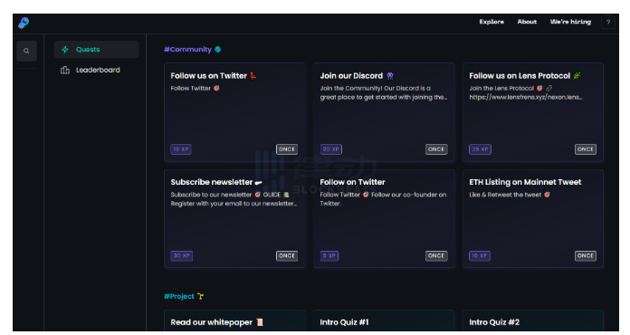This screenshot has width=630, height=335.
Task: Open the Explore nav link
Action: click(x=492, y=22)
